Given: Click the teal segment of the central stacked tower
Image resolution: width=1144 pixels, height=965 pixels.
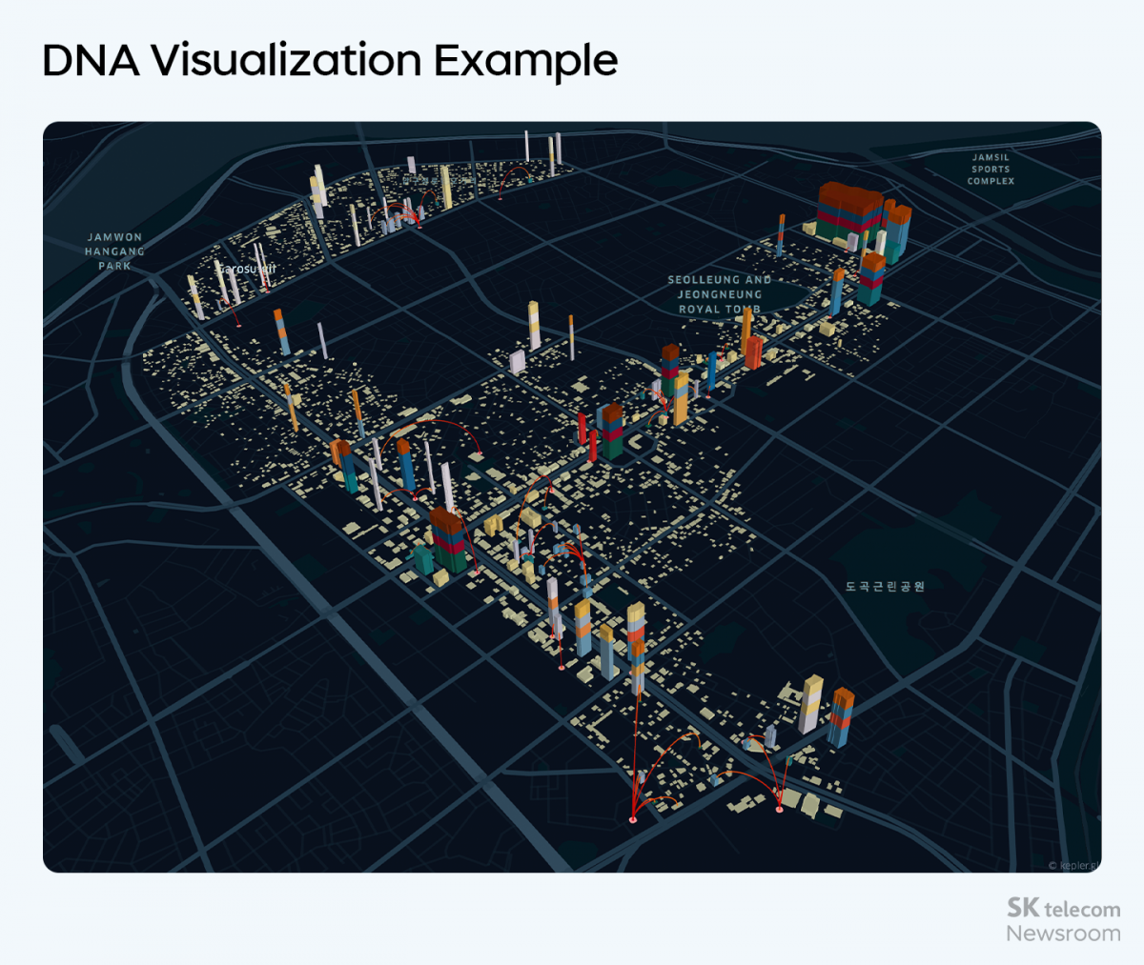Looking at the screenshot, I should 610,448.
